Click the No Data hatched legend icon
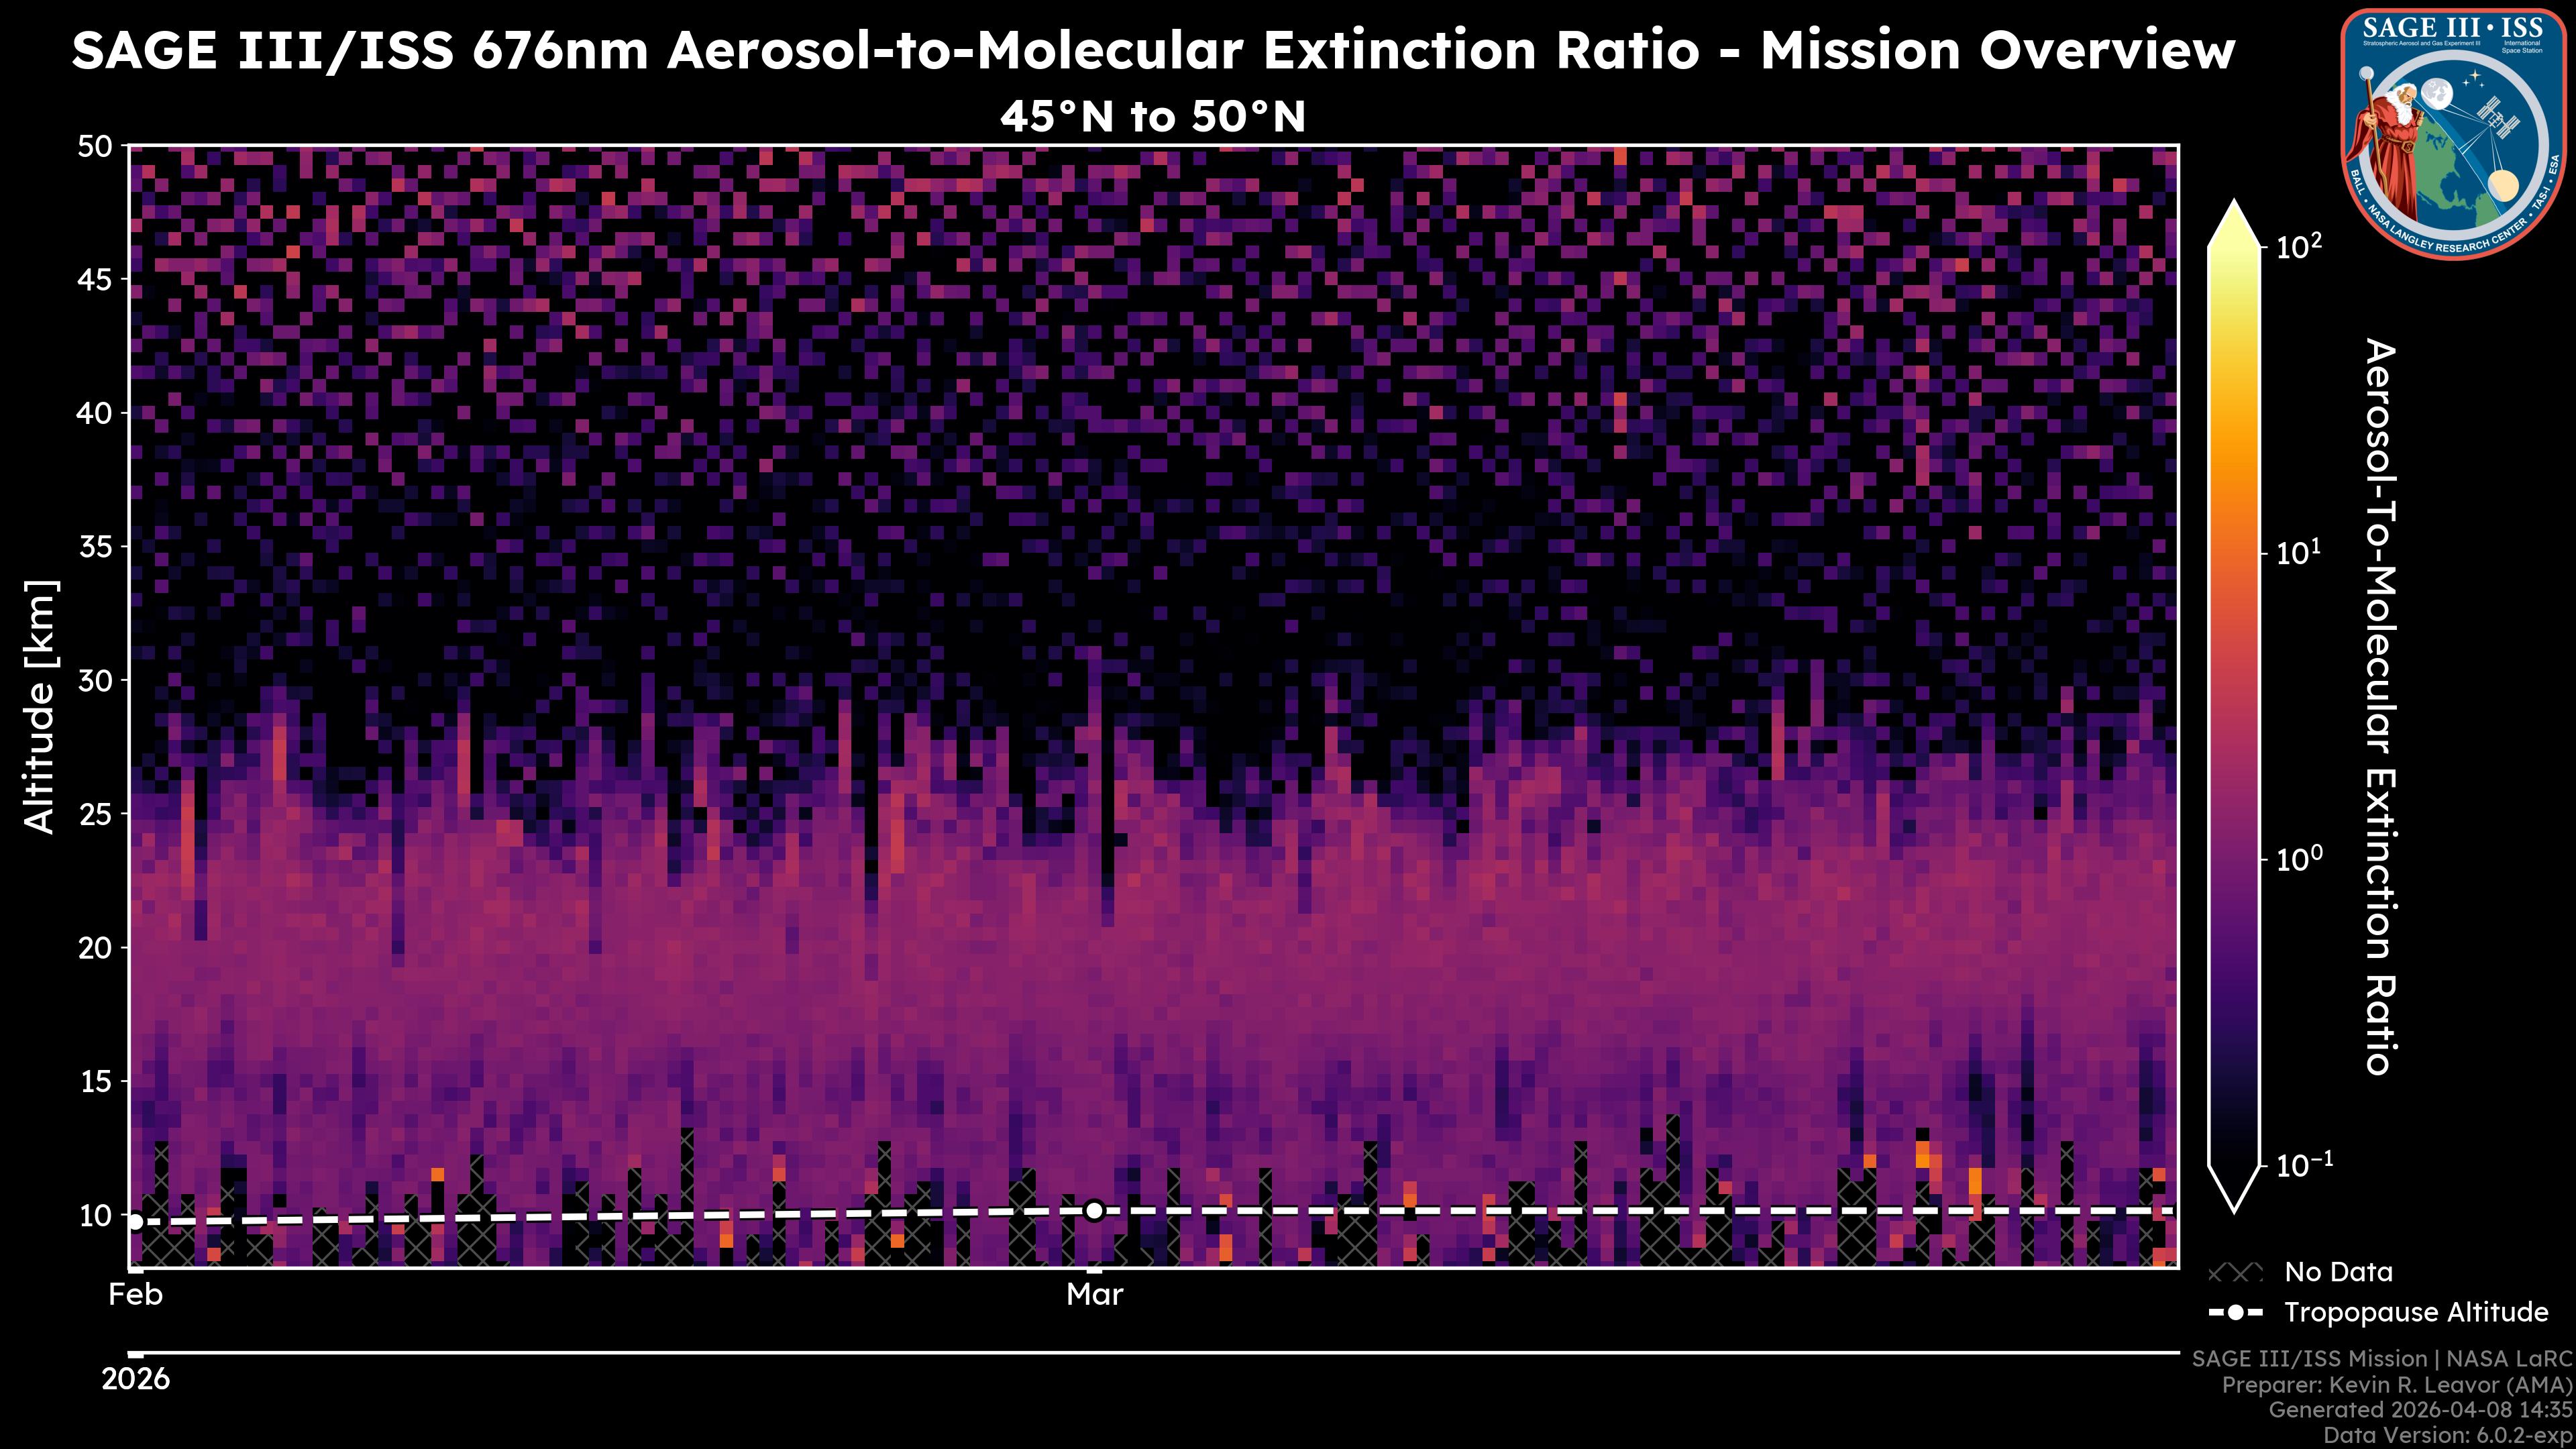Screen dimensions: 2576x1449 pyautogui.click(x=2235, y=1273)
